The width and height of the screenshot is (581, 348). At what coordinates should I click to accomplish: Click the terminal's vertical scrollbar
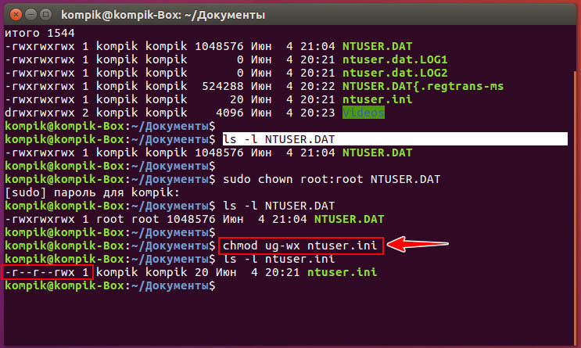[x=575, y=207]
